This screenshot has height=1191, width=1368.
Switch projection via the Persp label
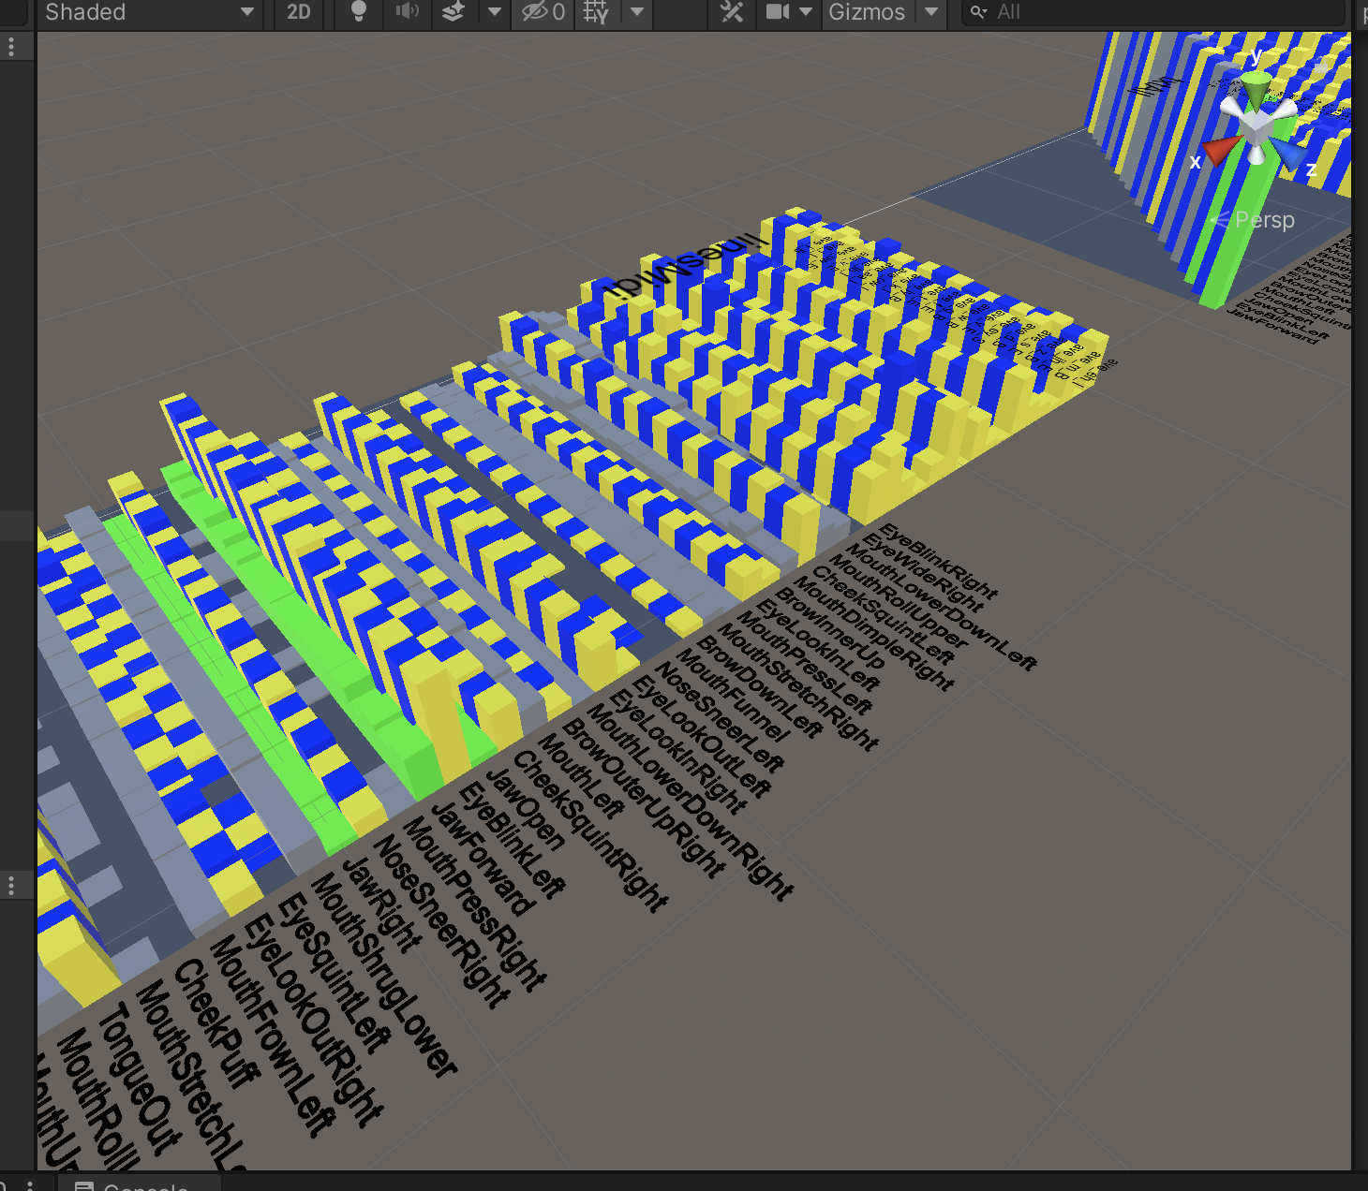coord(1264,220)
